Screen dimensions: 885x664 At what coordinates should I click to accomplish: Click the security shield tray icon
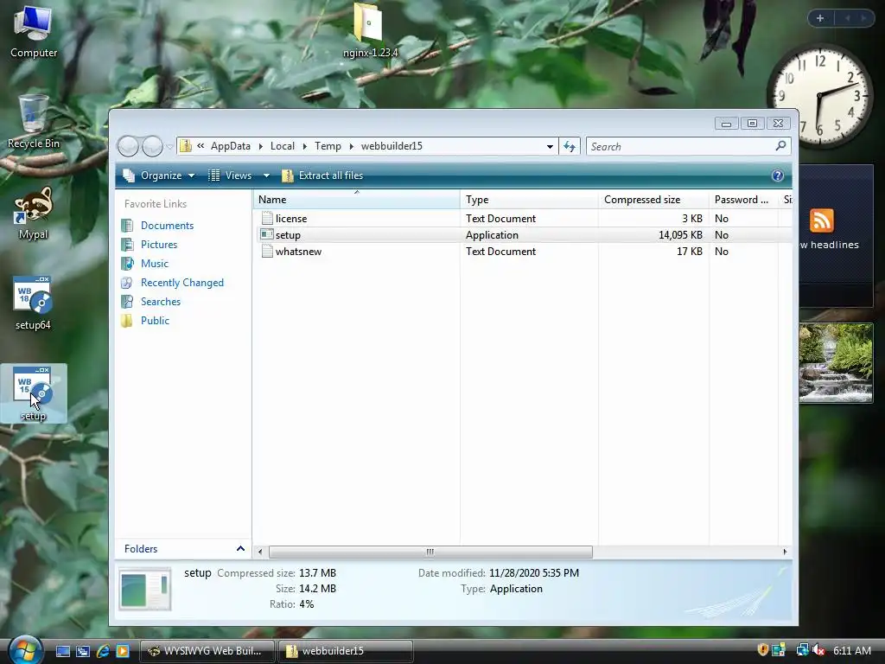pos(762,650)
